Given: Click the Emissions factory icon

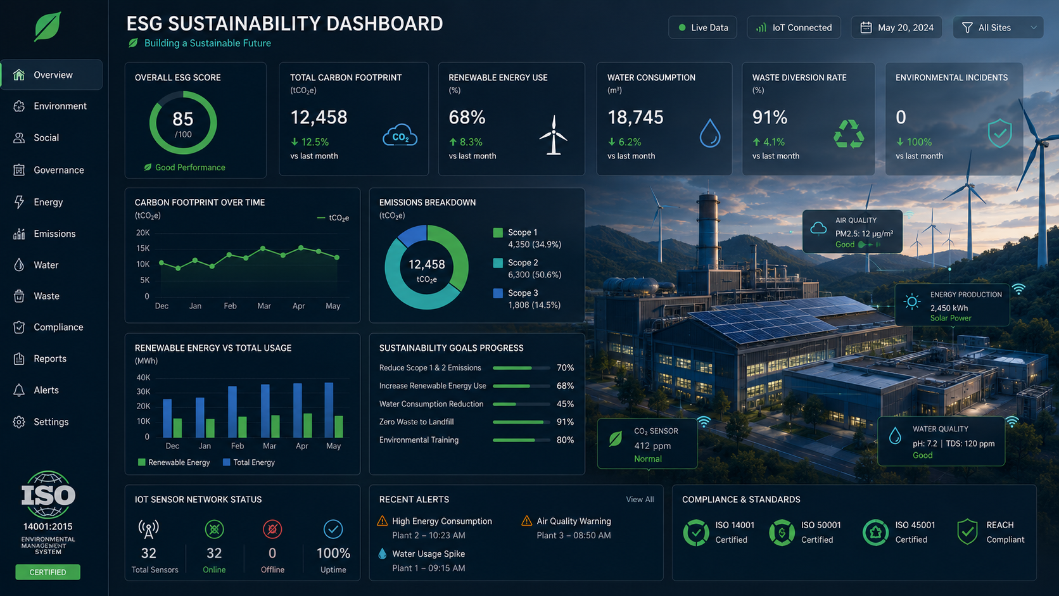Looking at the screenshot, I should (19, 234).
